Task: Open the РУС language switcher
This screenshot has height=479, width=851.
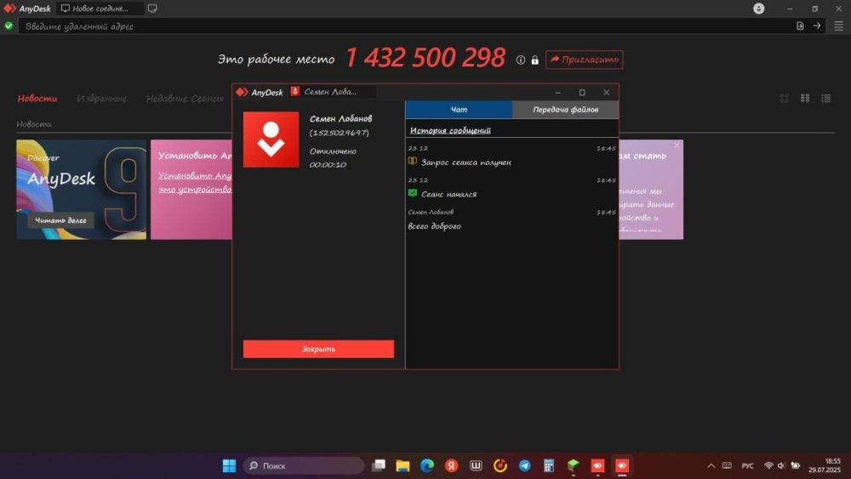Action: pyautogui.click(x=747, y=465)
